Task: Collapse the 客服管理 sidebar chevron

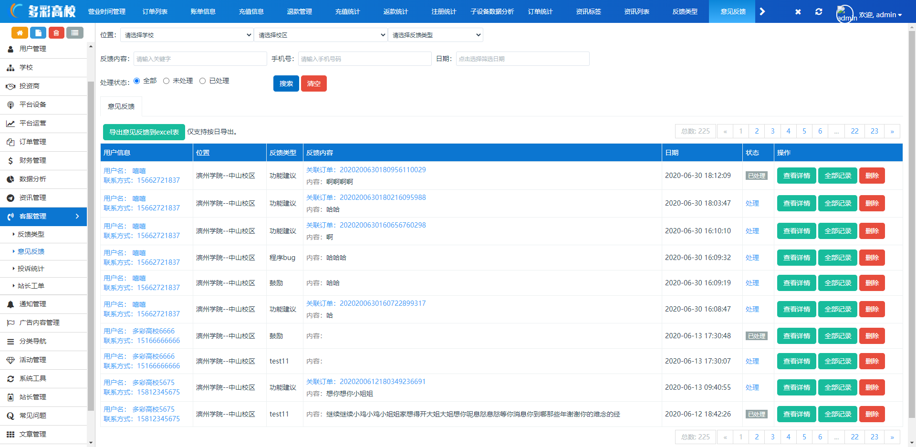Action: tap(77, 216)
